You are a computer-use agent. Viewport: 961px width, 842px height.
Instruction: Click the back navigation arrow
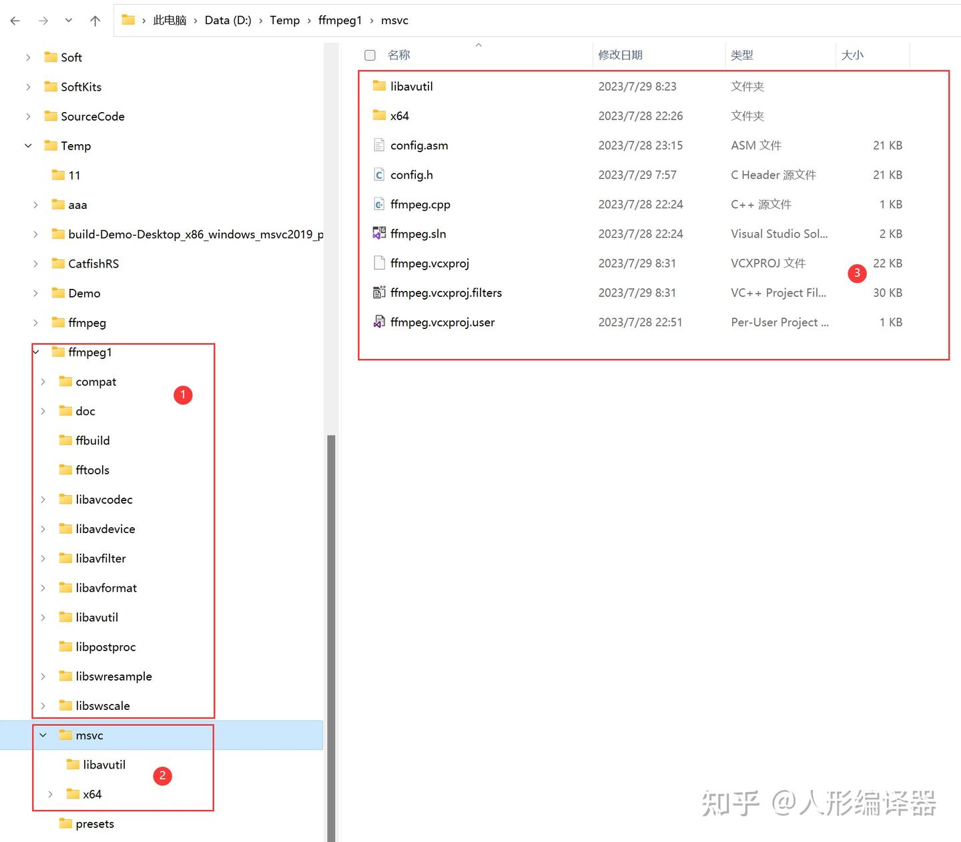tap(15, 20)
